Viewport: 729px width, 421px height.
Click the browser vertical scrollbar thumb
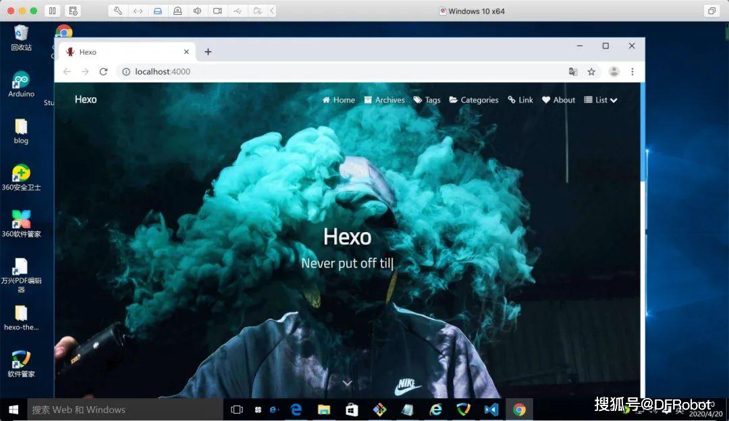643,132
